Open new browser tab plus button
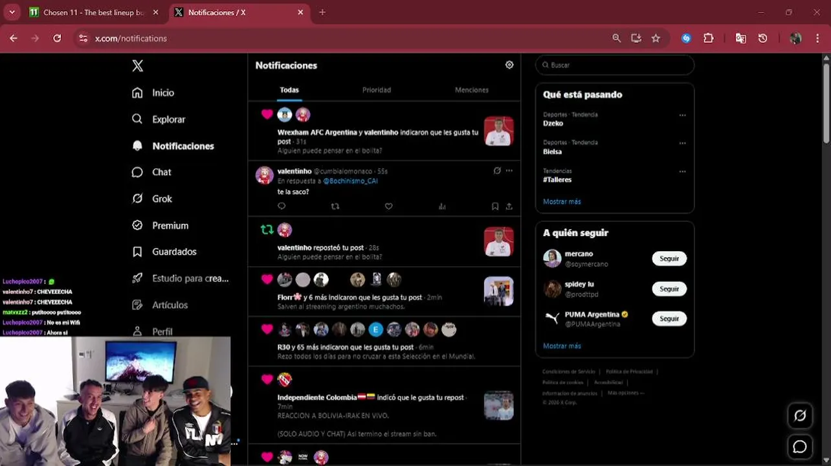 coord(322,12)
